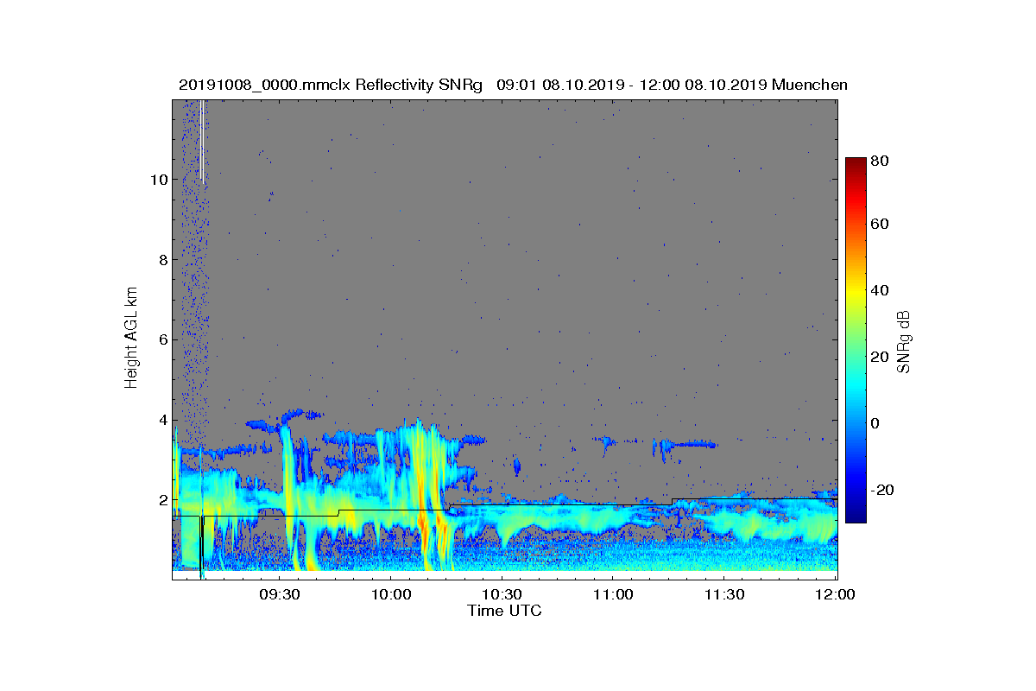Viewport: 1036px width, 691px height.
Task: Click the height tick label '8'
Action: tap(161, 259)
